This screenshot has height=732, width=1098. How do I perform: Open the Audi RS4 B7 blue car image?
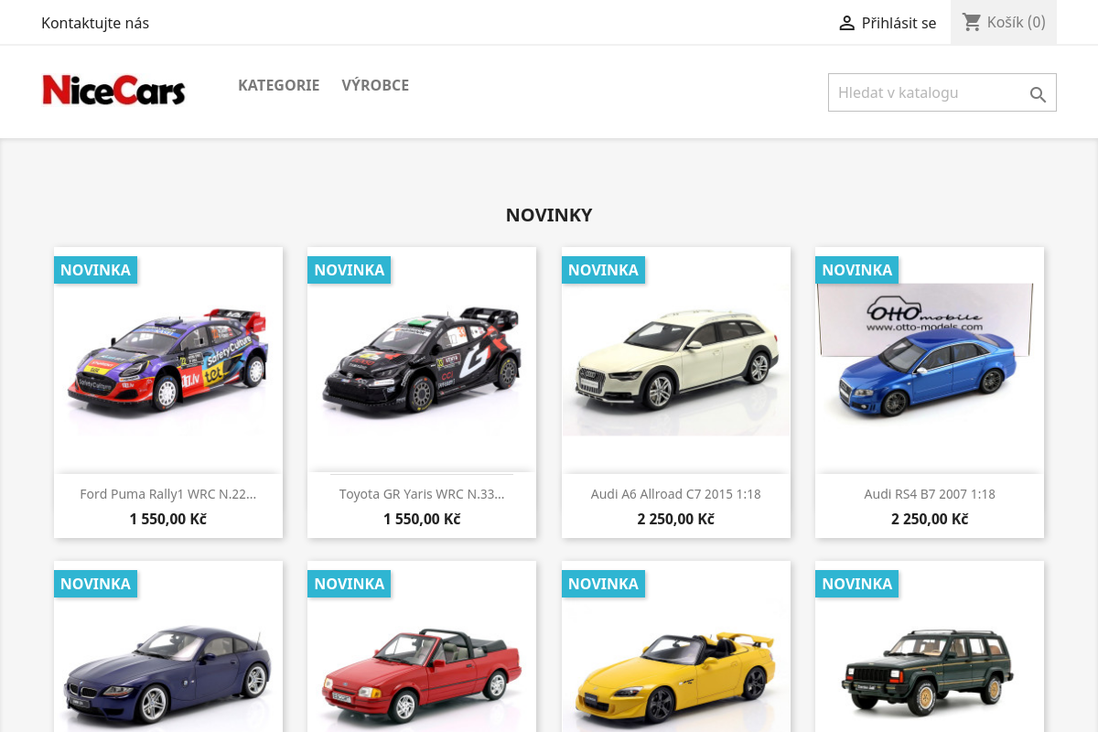point(930,360)
